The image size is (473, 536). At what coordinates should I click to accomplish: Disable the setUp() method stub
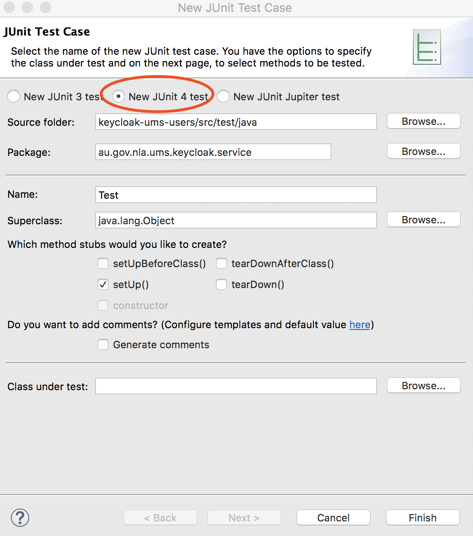point(103,284)
